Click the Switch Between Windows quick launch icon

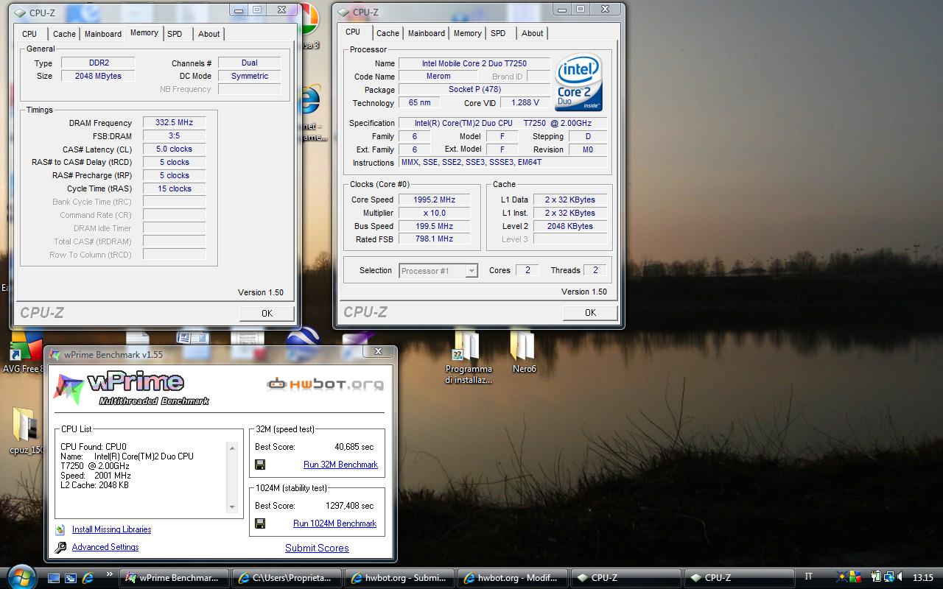pyautogui.click(x=71, y=578)
